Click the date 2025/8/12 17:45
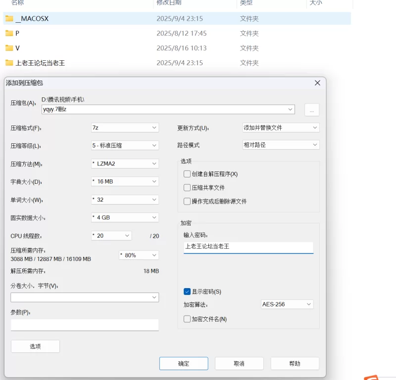Screen dimensions: 396x380 tap(182, 33)
